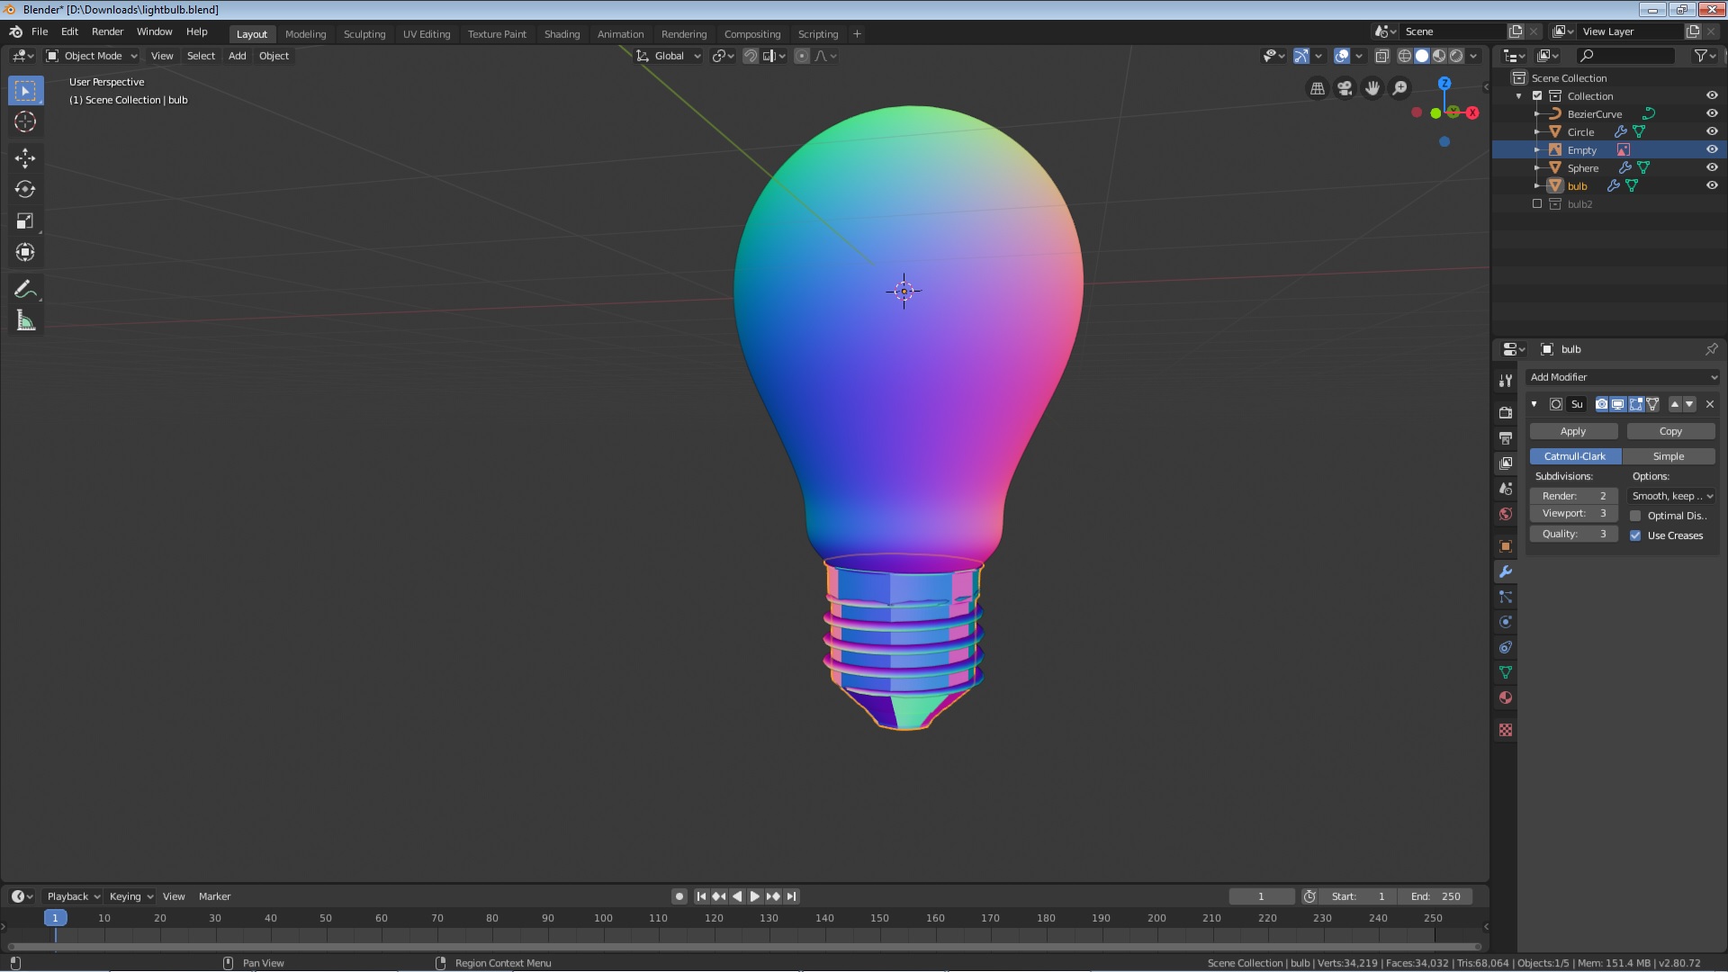This screenshot has width=1728, height=972.
Task: Switch to the Shading workspace tab
Action: click(x=562, y=34)
